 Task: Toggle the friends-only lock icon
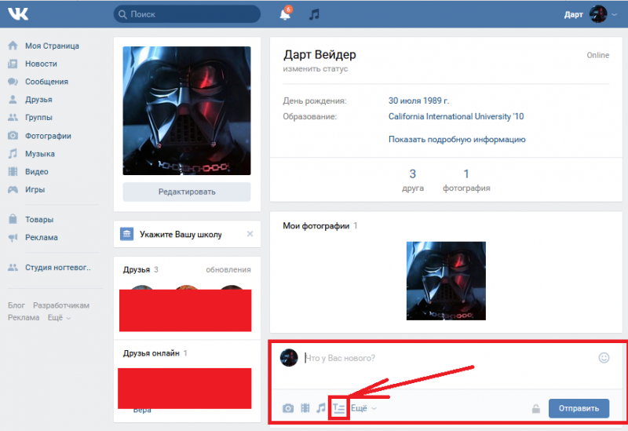(x=536, y=408)
